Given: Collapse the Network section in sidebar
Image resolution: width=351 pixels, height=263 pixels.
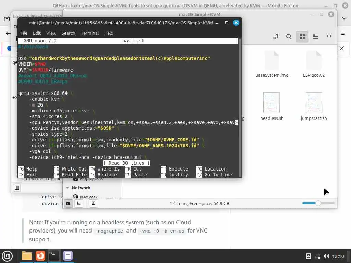Looking at the screenshot, I should [x=68, y=188].
